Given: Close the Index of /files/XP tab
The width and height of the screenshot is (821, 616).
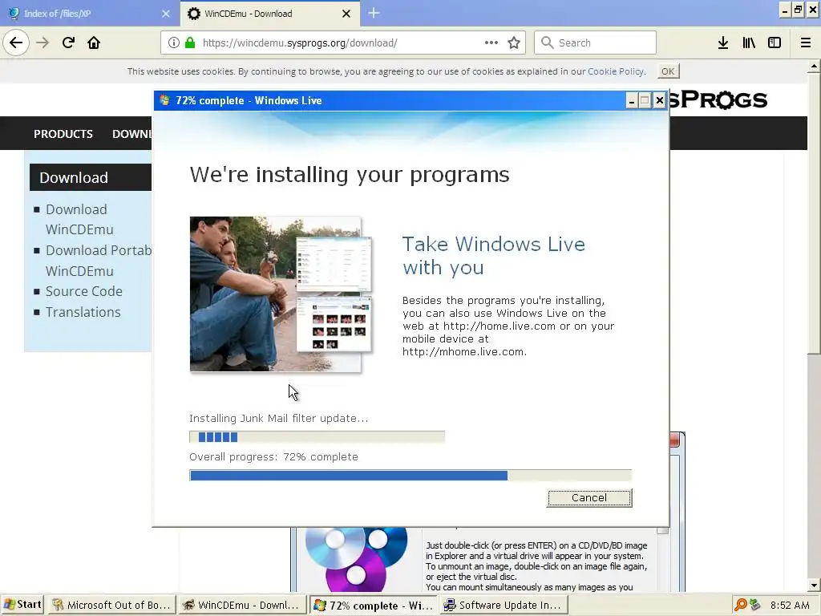Looking at the screenshot, I should pos(165,14).
